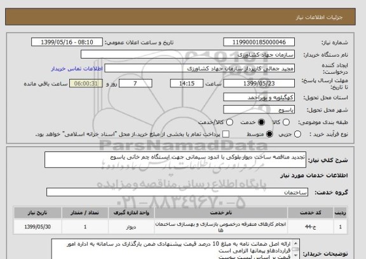Open the اطلاعات تماس خریدار link
The height and width of the screenshot is (259, 366).
pyautogui.click(x=77, y=69)
